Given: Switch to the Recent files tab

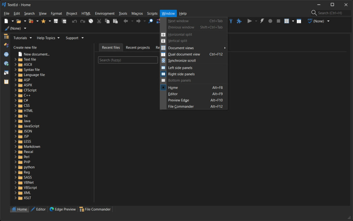Looking at the screenshot, I should pos(111,48).
